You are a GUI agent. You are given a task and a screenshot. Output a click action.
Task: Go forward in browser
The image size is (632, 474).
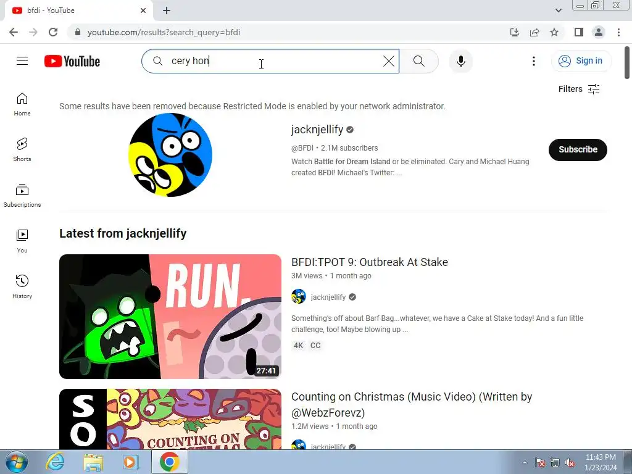[x=33, y=32]
